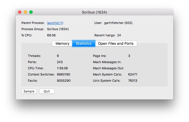Click the Scribus (1634) window title
The width and height of the screenshot is (189, 122).
94,12
